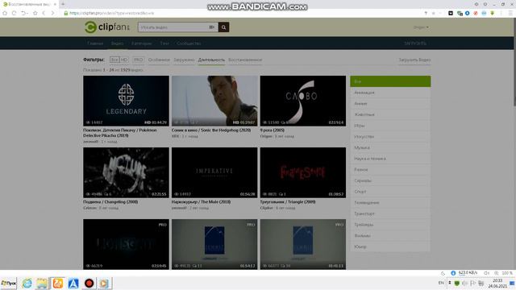
Task: Open the Changeling (2008) video thumbnail
Action: coord(126,172)
